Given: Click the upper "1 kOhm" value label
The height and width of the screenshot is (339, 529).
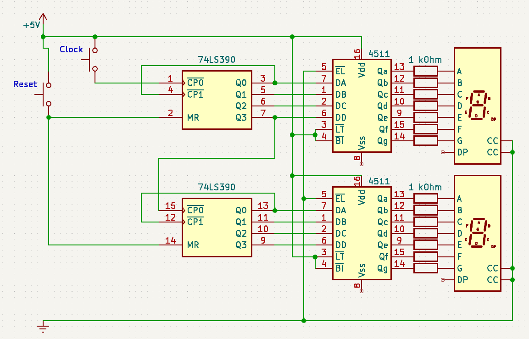Looking at the screenshot, I should point(425,60).
